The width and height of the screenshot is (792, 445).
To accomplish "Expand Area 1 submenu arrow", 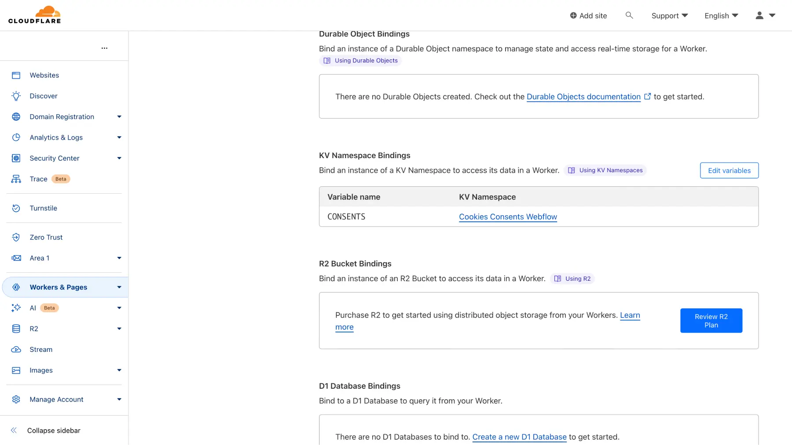I will pos(119,258).
